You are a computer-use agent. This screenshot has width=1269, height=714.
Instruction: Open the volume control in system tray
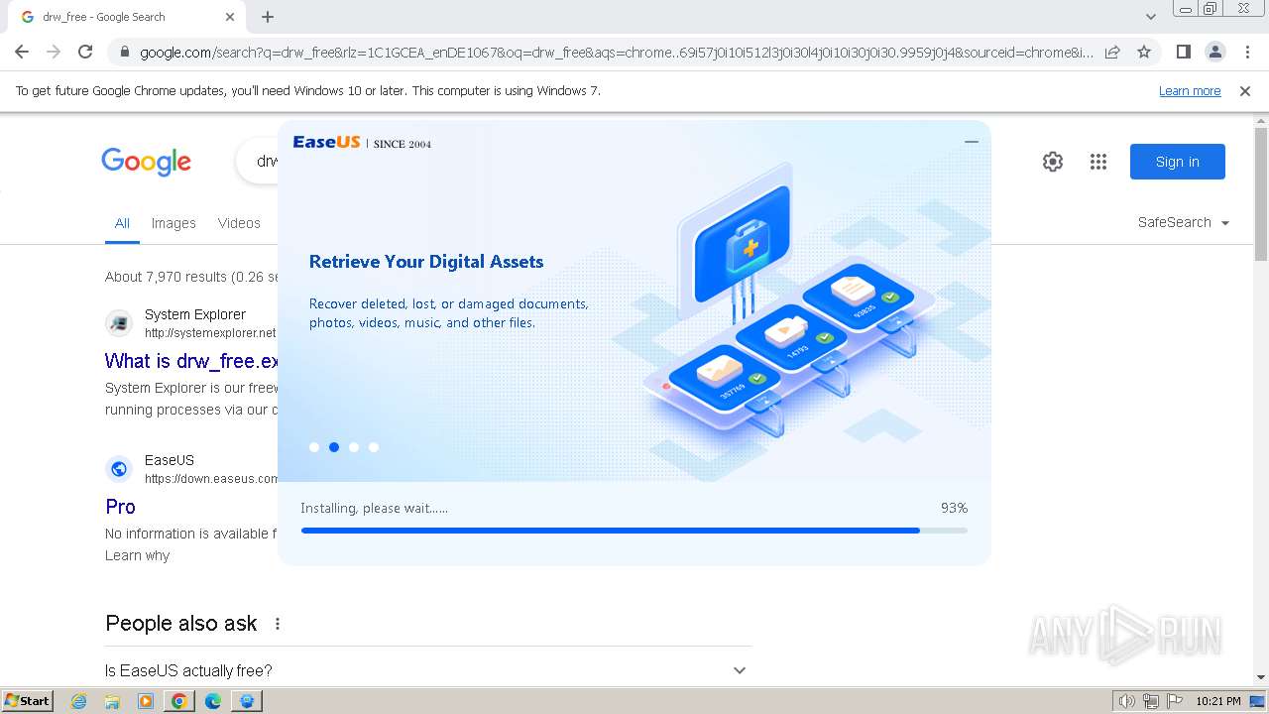[x=1127, y=701]
